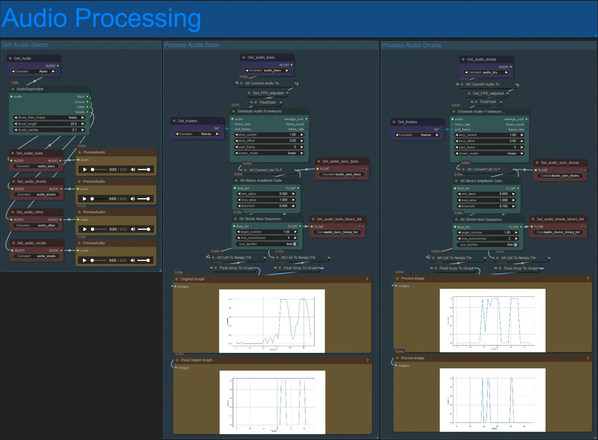Screen dimensions: 598x440
Task: Open Constant selector in Get_audio_drums node
Action: (x=486, y=72)
